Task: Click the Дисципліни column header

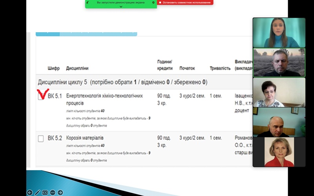Action: (x=77, y=68)
